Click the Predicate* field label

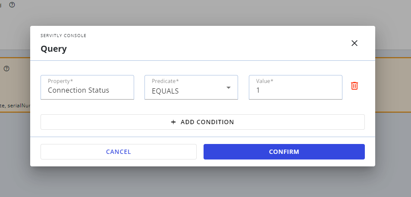[x=166, y=81]
